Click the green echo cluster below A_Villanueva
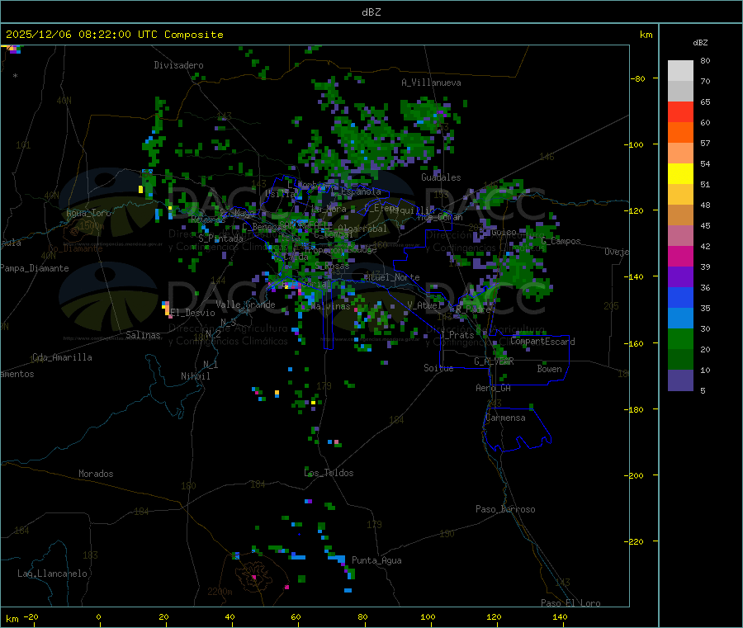This screenshot has height=628, width=743. pos(425,115)
